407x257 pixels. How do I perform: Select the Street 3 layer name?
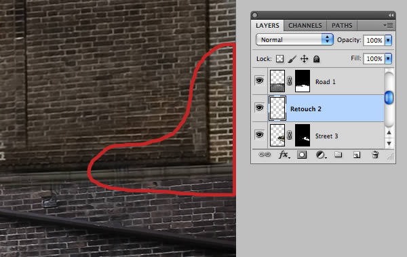point(326,136)
